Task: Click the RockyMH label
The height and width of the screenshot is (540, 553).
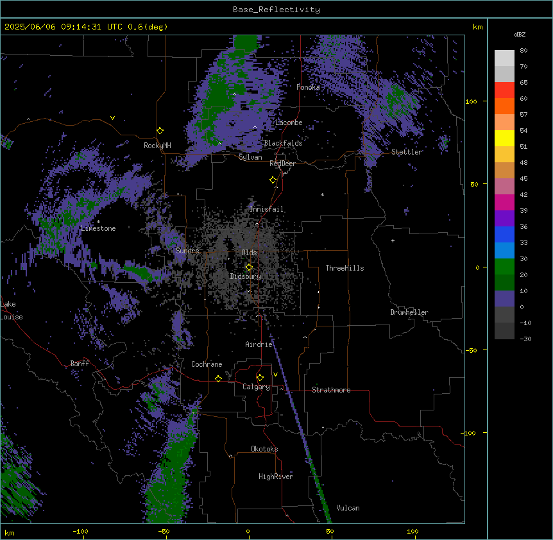Action: point(157,146)
